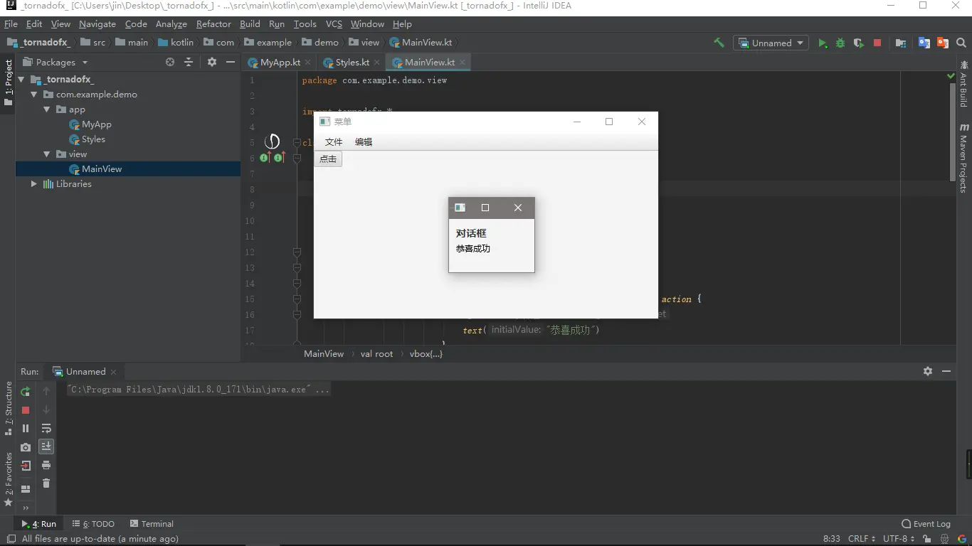
Task: Open the Refactor menu
Action: click(x=213, y=23)
